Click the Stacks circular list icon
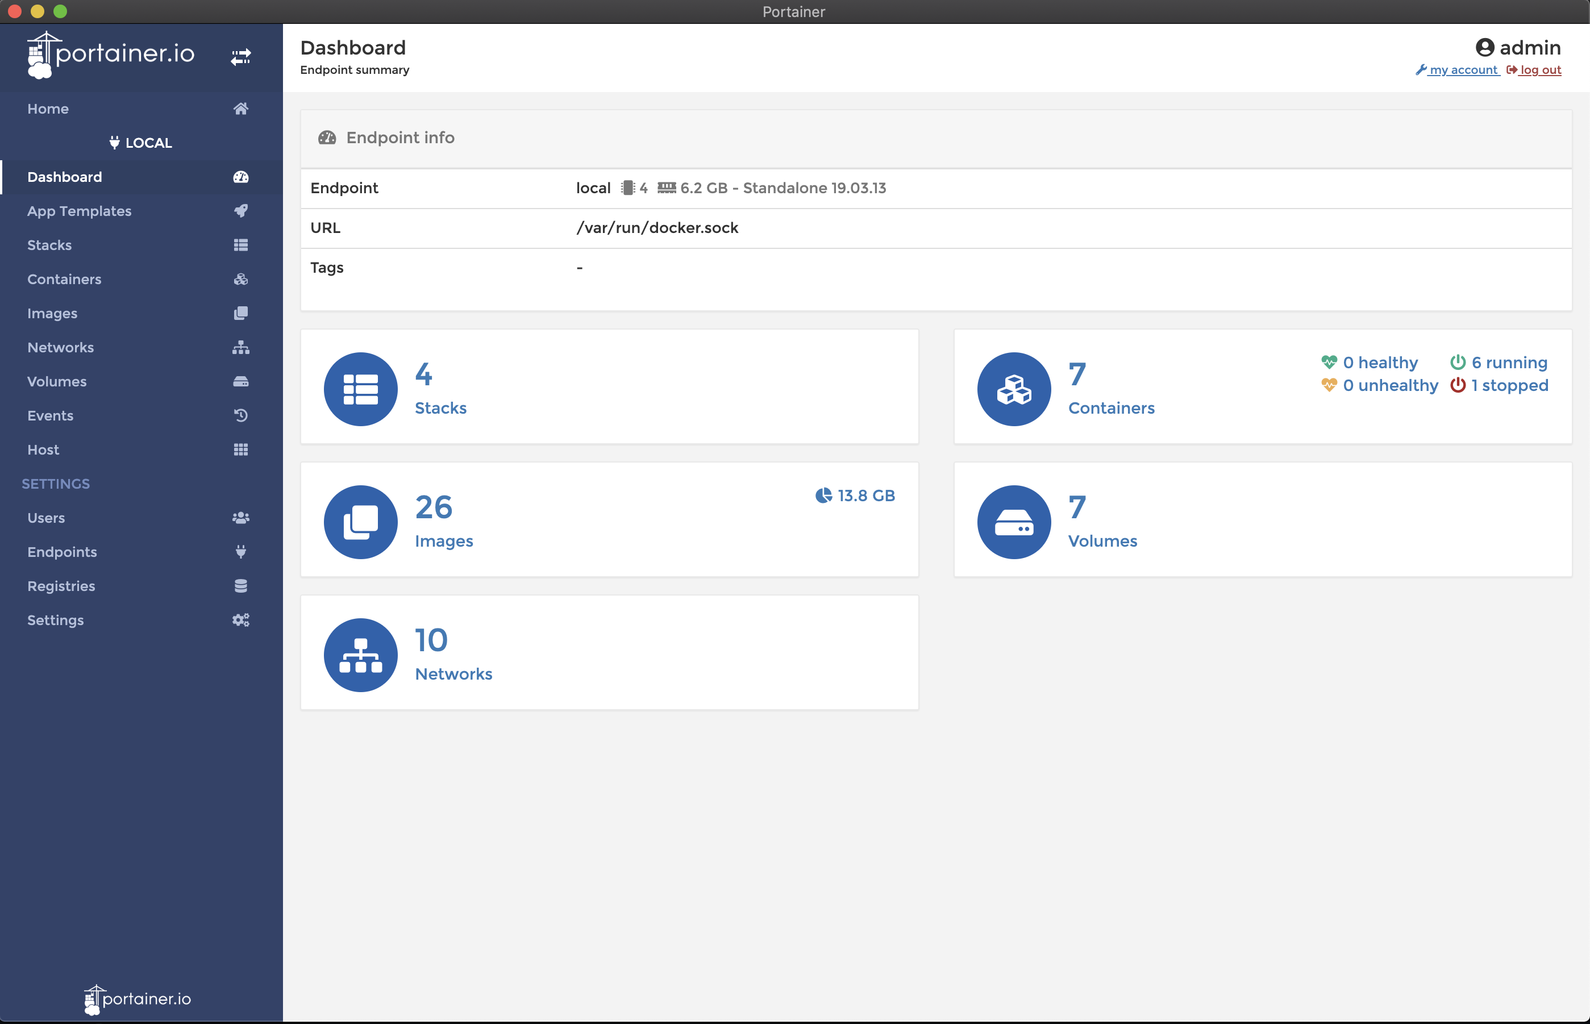The image size is (1590, 1024). tap(360, 389)
